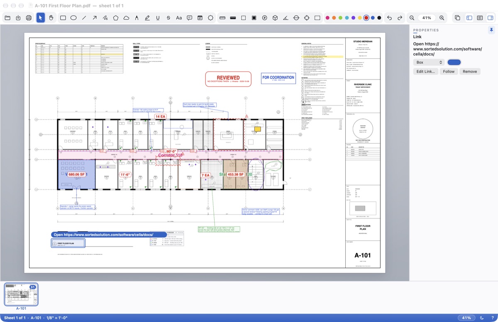This screenshot has height=322, width=498.
Task: Select the arrow pointer tool
Action: point(41,18)
